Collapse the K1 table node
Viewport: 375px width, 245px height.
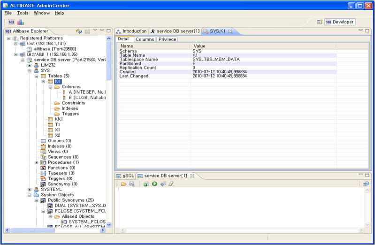(43, 82)
